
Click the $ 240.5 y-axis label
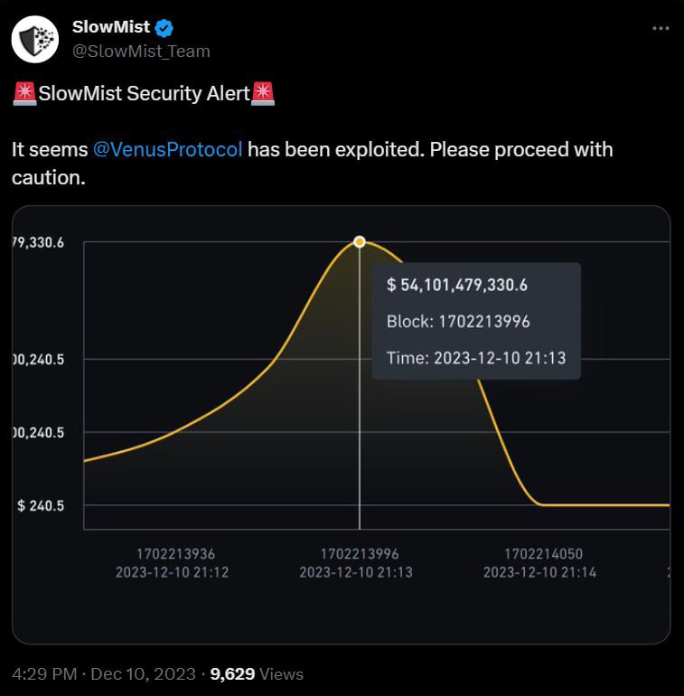(x=41, y=505)
